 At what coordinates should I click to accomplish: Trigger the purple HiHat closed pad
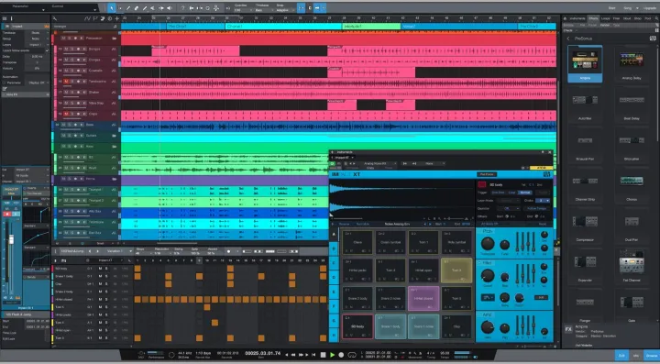(x=423, y=298)
